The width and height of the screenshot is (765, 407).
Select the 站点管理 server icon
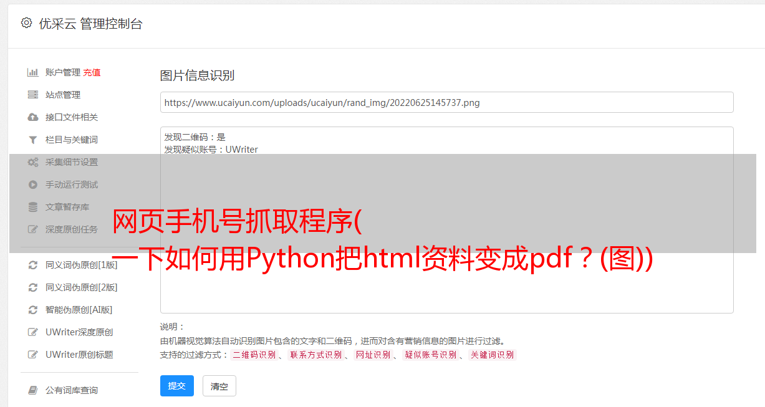pyautogui.click(x=33, y=95)
